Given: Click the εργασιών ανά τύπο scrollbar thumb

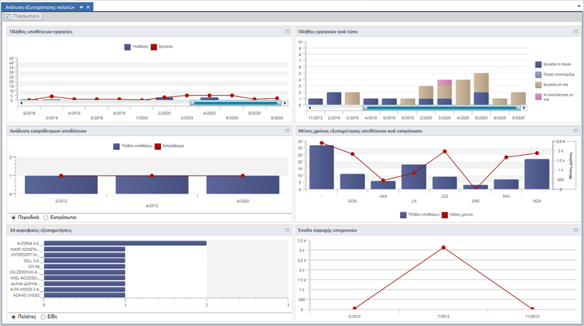Looking at the screenshot, I should tap(442, 108).
